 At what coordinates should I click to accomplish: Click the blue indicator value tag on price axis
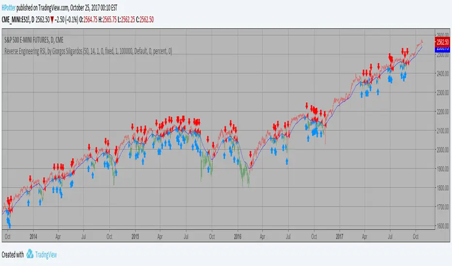point(442,49)
